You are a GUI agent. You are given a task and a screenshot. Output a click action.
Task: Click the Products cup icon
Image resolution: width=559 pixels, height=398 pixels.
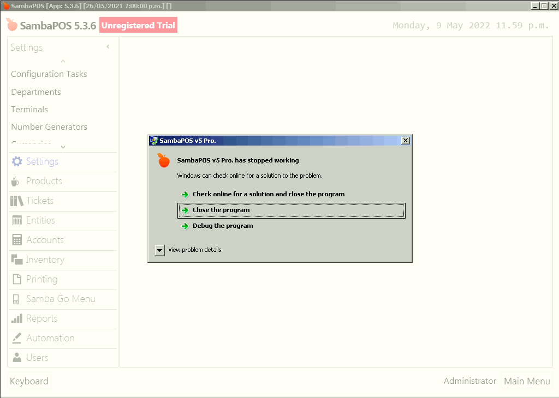click(15, 181)
